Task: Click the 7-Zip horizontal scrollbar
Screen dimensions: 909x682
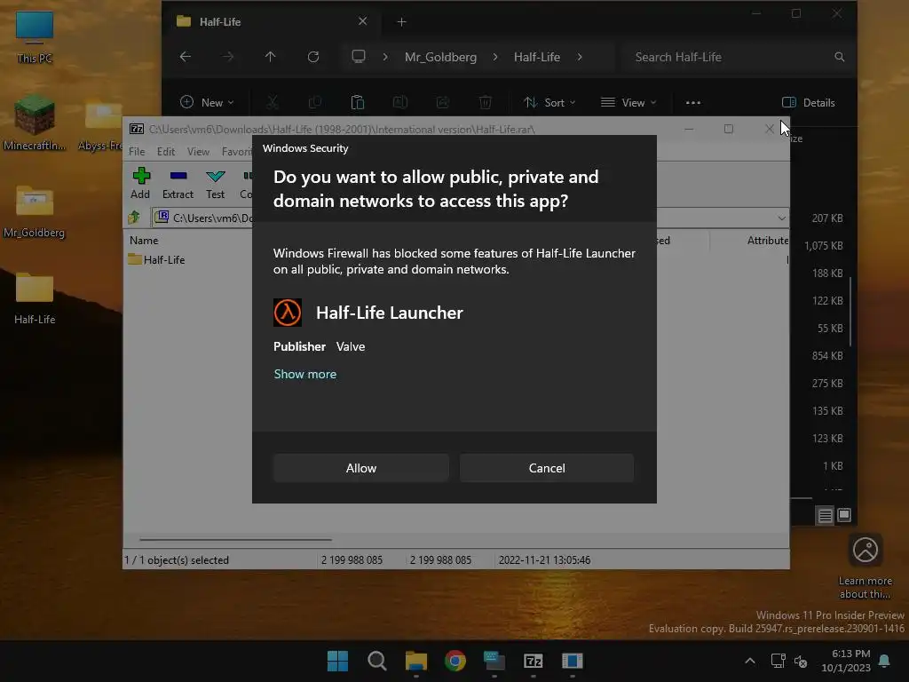Action: [x=235, y=539]
